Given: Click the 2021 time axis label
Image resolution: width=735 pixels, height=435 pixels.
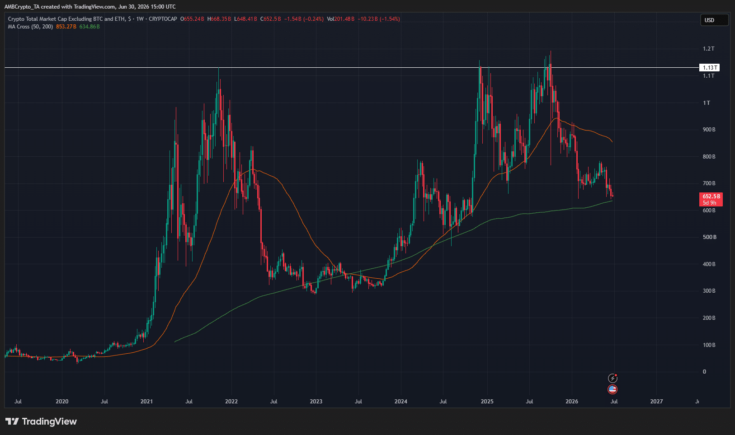Looking at the screenshot, I should (x=146, y=402).
